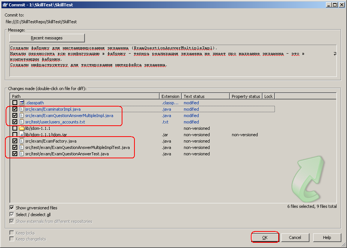Click the modified link for ExamQuestionAnswerMultipleImpl.java
This screenshot has height=248, width=347.
pos(191,115)
